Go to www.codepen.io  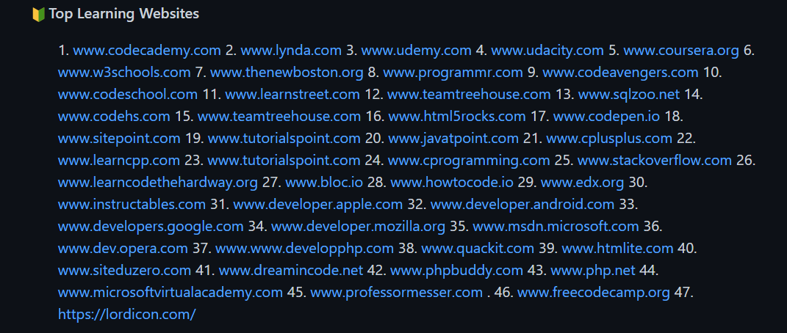click(x=606, y=116)
